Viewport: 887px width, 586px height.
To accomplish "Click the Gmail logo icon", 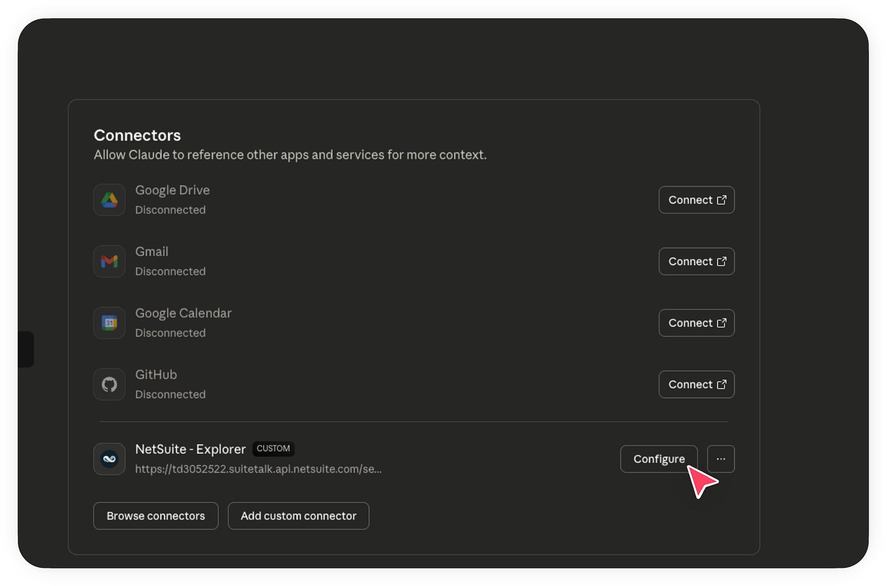I will tap(110, 261).
